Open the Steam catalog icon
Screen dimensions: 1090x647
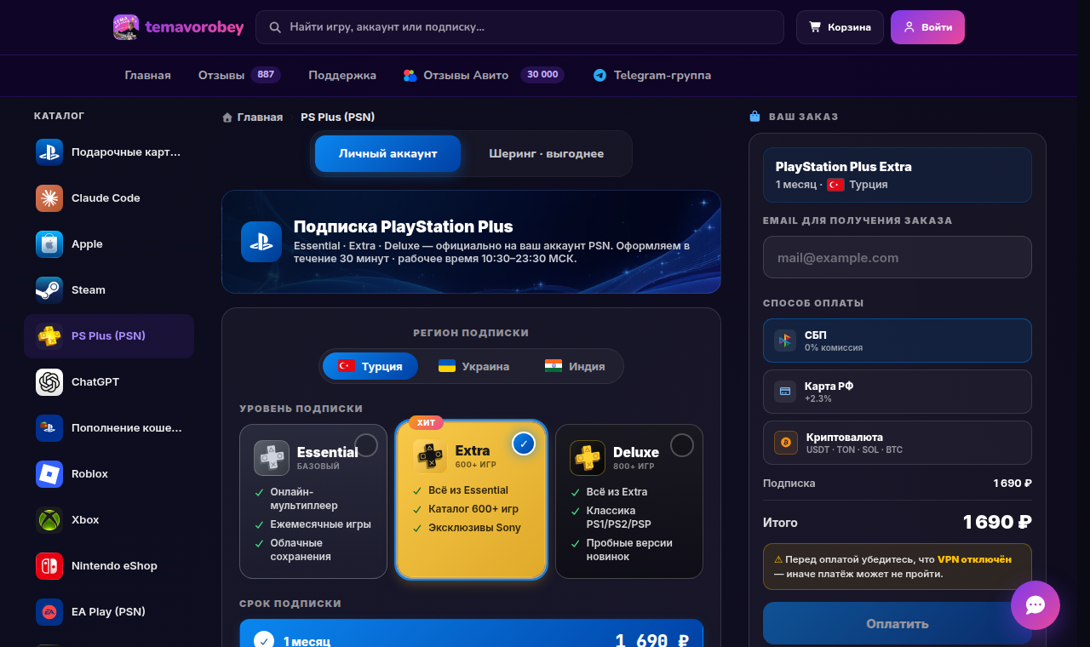tap(49, 290)
